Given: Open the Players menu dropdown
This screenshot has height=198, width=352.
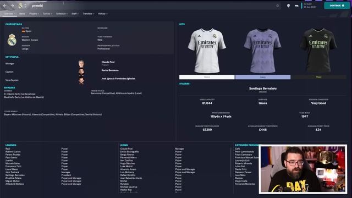Looking at the screenshot, I should point(34,14).
